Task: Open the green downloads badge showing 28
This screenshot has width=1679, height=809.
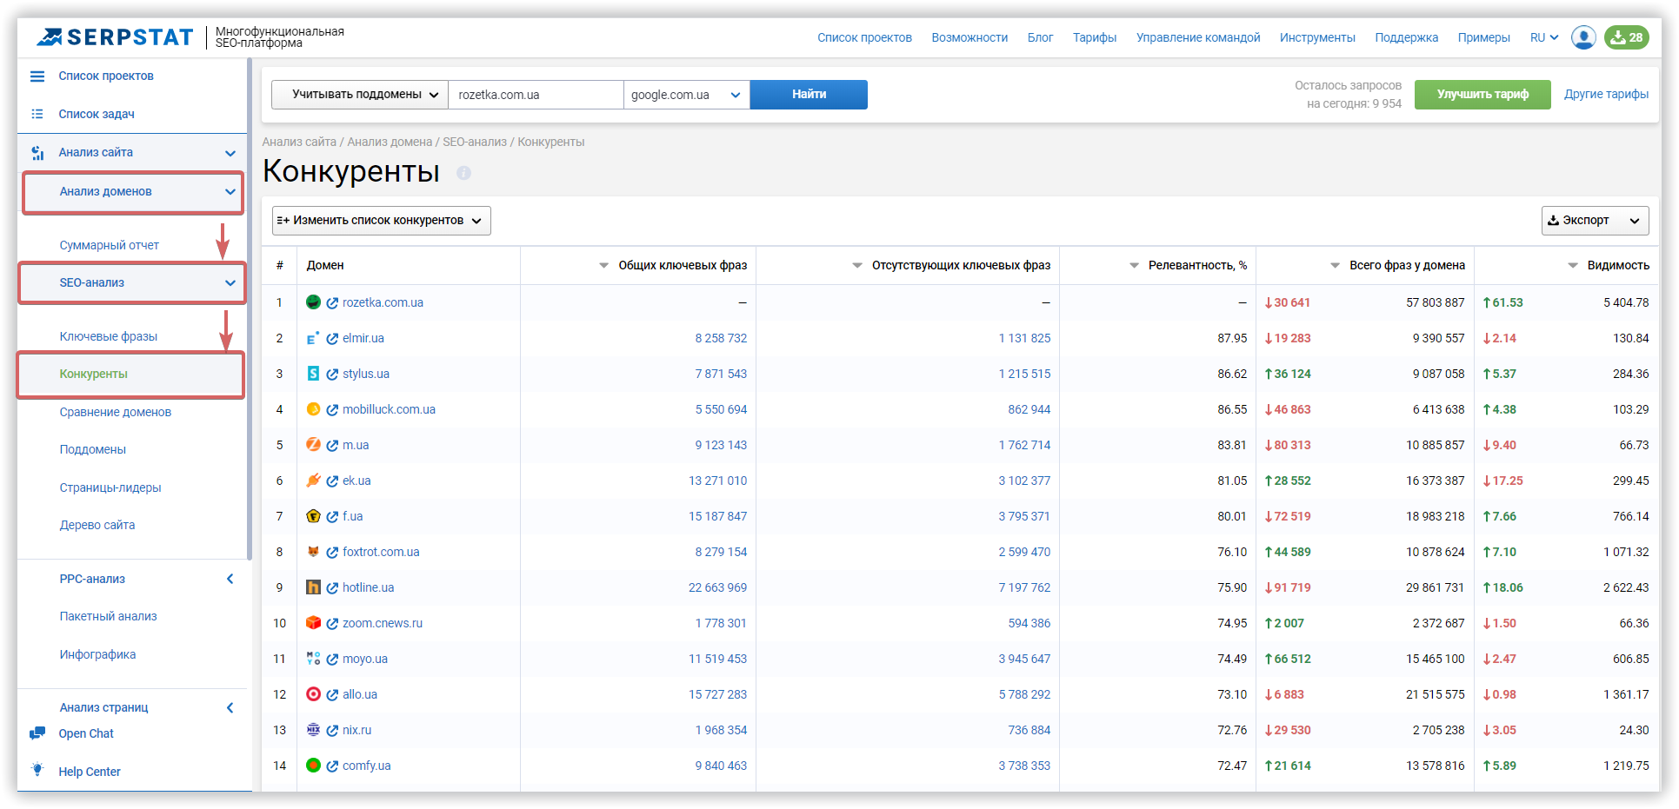Action: pos(1626,37)
